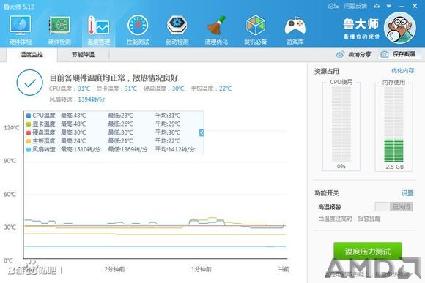
Task: Switch to the 温度监控 tab
Action: point(32,55)
